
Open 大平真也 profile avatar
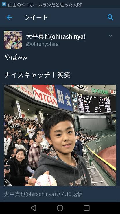coord(13,40)
